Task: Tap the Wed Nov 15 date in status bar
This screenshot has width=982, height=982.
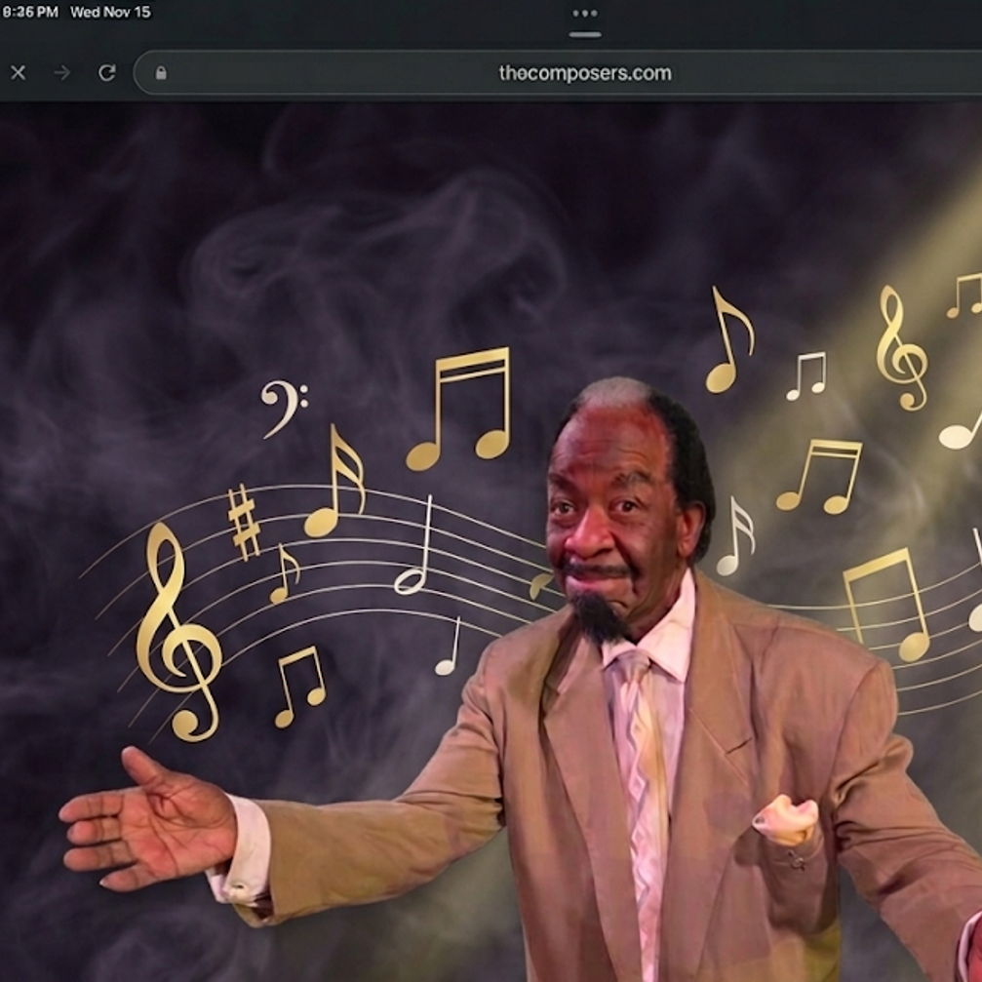Action: click(111, 12)
